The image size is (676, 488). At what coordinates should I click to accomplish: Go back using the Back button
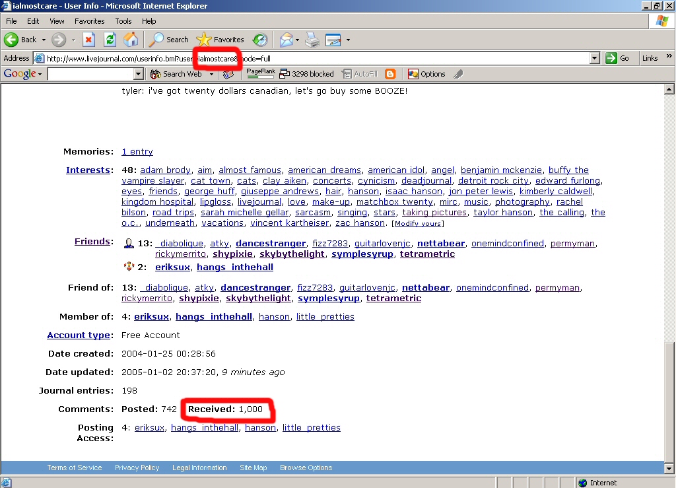click(20, 40)
